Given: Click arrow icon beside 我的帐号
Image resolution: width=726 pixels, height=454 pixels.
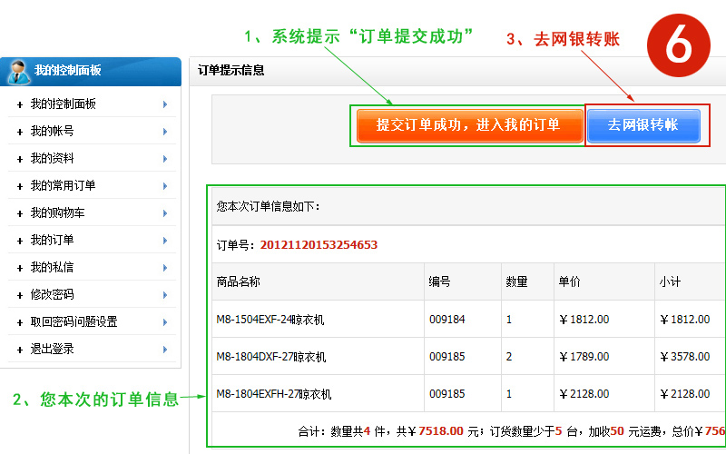Looking at the screenshot, I should (165, 132).
